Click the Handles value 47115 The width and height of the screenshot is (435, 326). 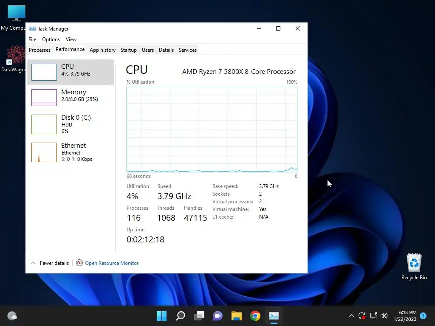coord(195,218)
